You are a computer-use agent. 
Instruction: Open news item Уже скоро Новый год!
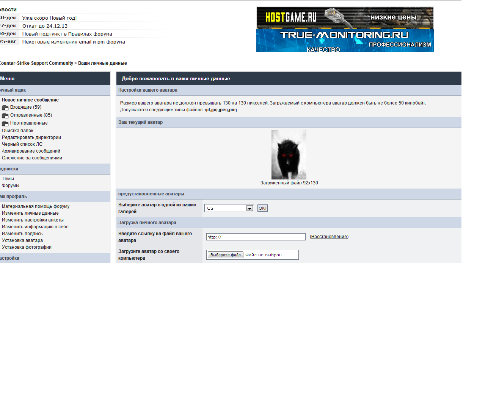click(x=49, y=18)
